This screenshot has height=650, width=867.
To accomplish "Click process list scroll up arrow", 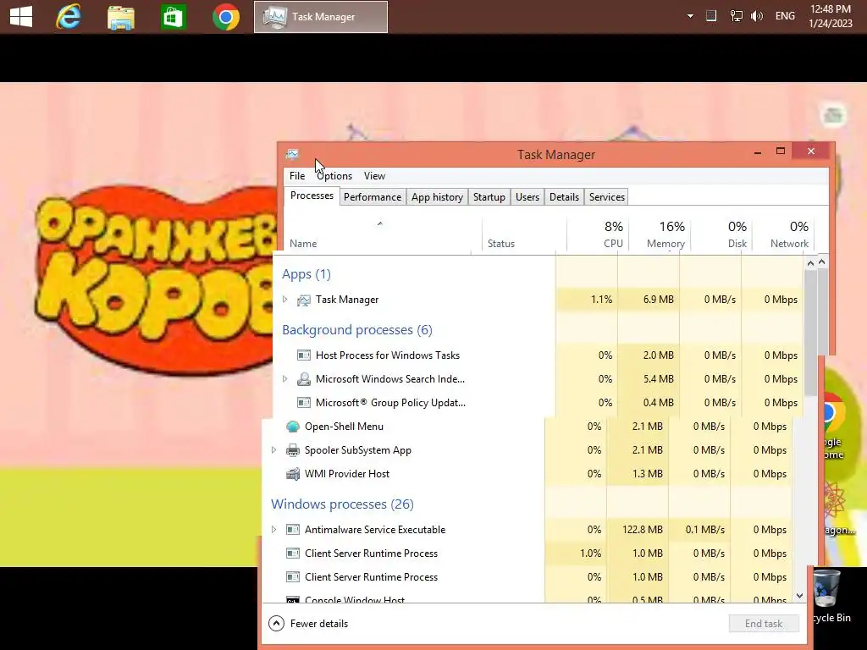I will [x=810, y=263].
